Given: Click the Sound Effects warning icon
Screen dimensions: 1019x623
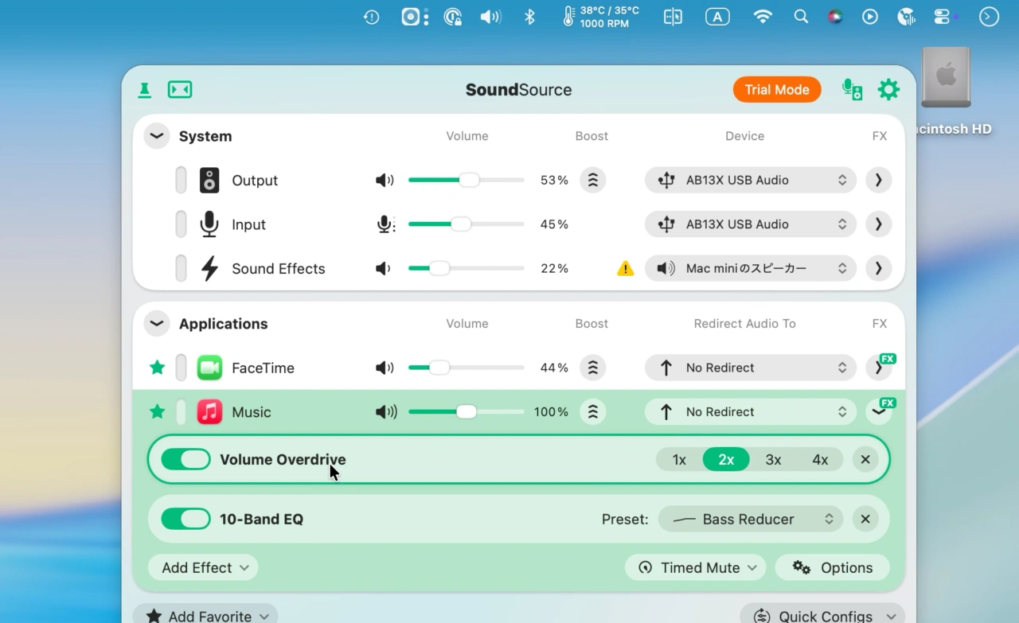Looking at the screenshot, I should [x=626, y=269].
